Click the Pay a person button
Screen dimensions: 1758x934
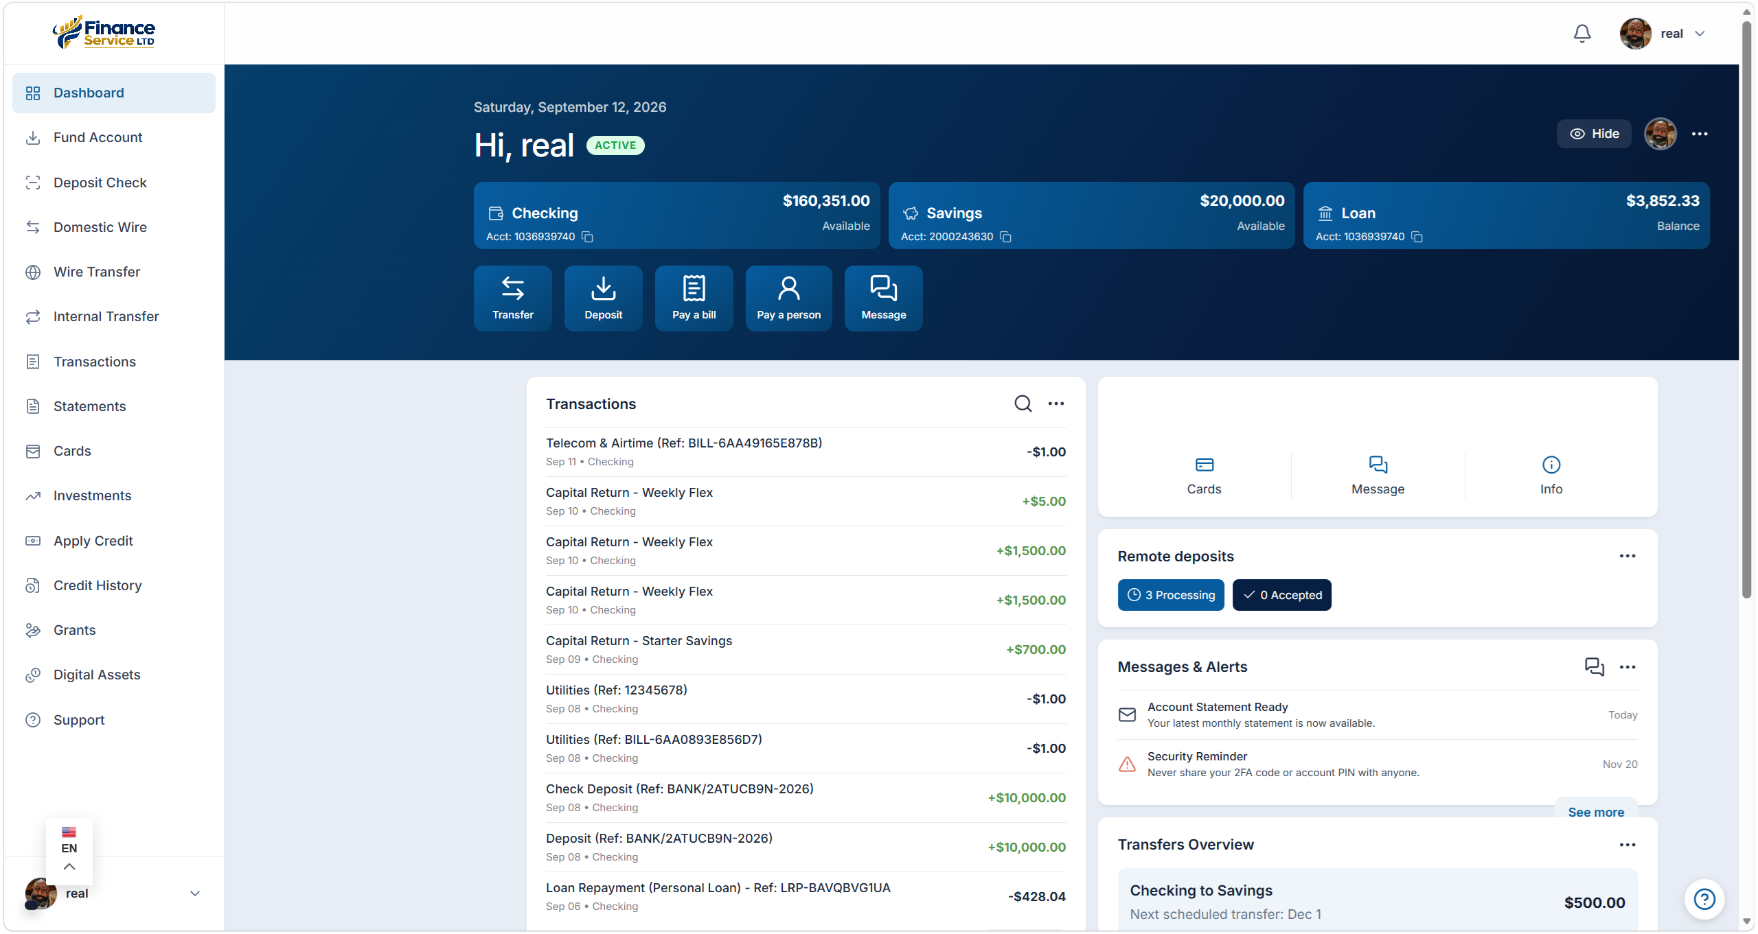[788, 299]
